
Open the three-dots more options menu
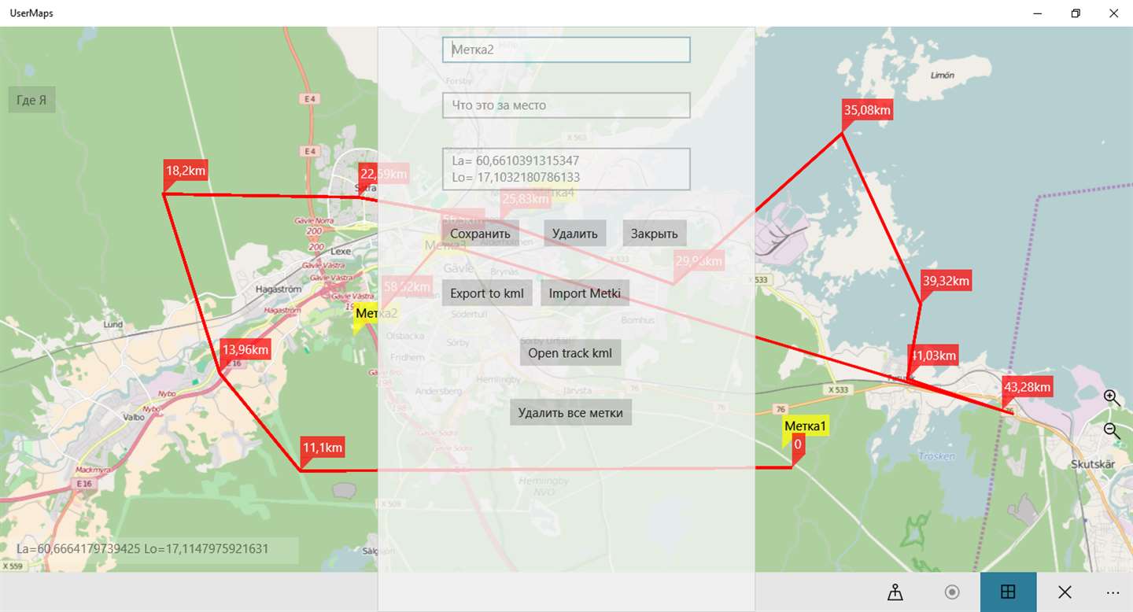tap(1113, 592)
